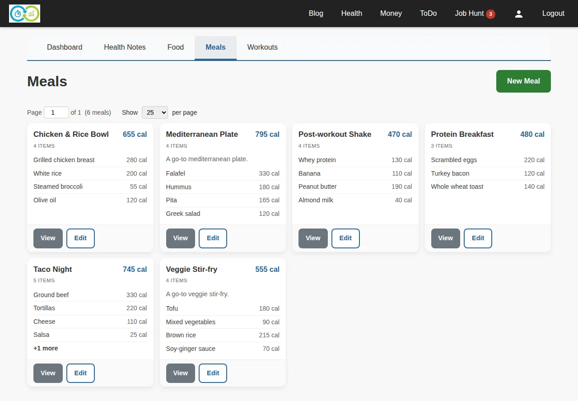Edit the Veggie Stir-fry meal

(213, 373)
